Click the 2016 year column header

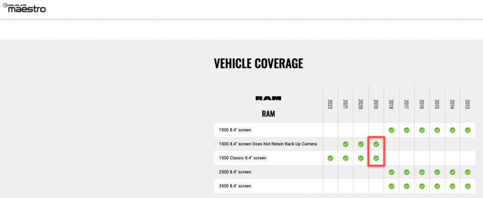[422, 104]
